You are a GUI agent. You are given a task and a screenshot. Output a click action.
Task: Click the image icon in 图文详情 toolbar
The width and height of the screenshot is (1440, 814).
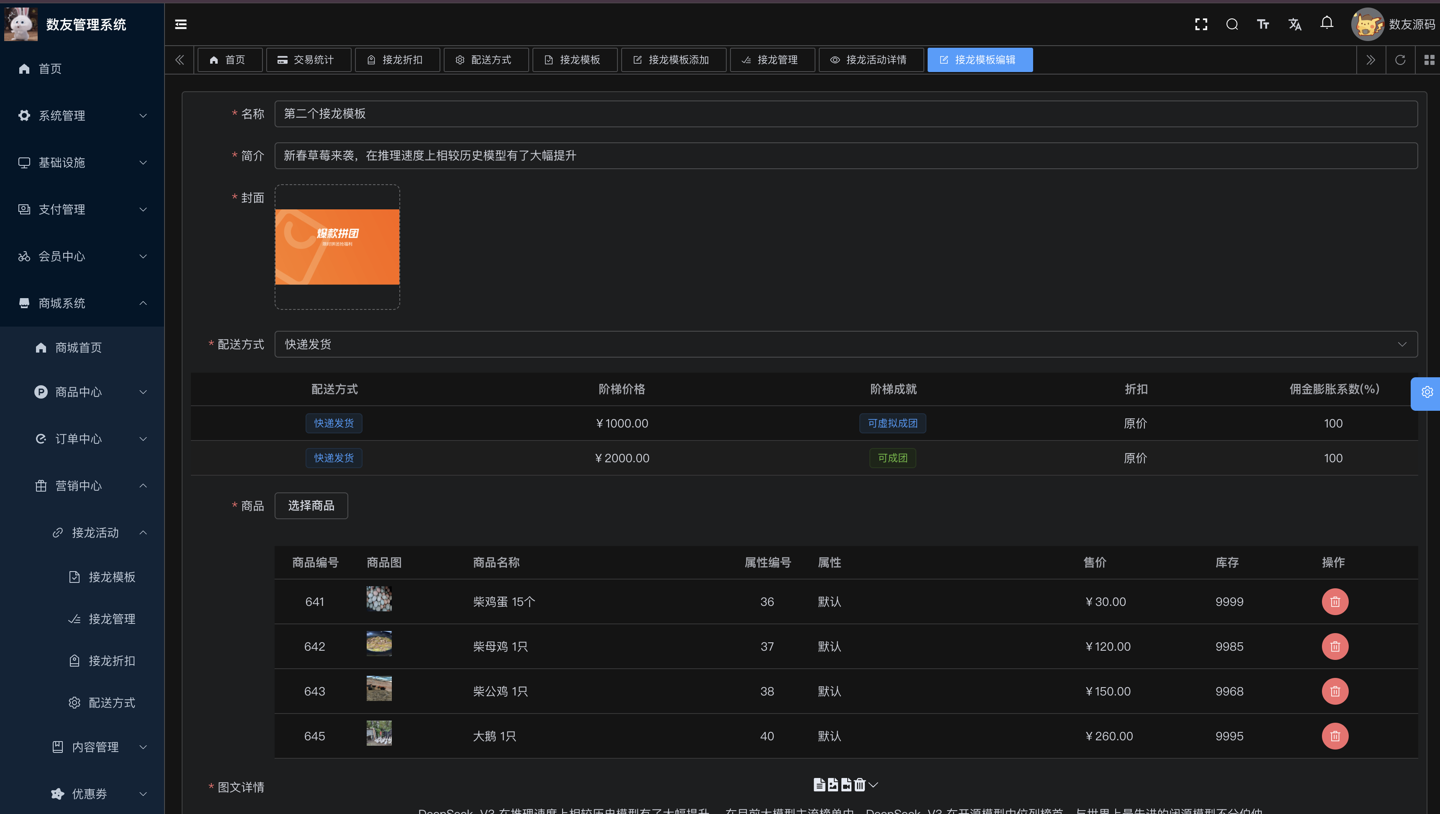click(833, 784)
